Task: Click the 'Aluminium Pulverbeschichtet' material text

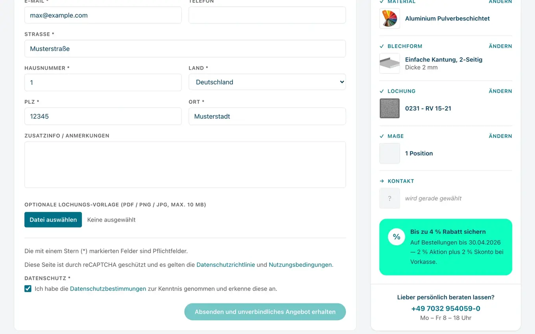Action: coord(447,18)
